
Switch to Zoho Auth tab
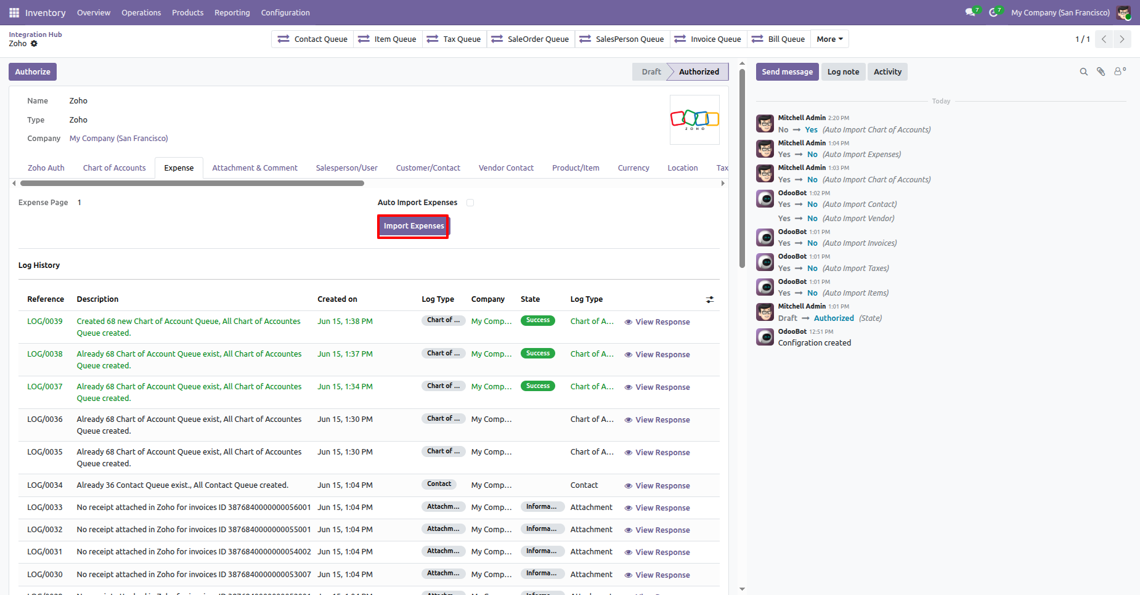(x=46, y=168)
